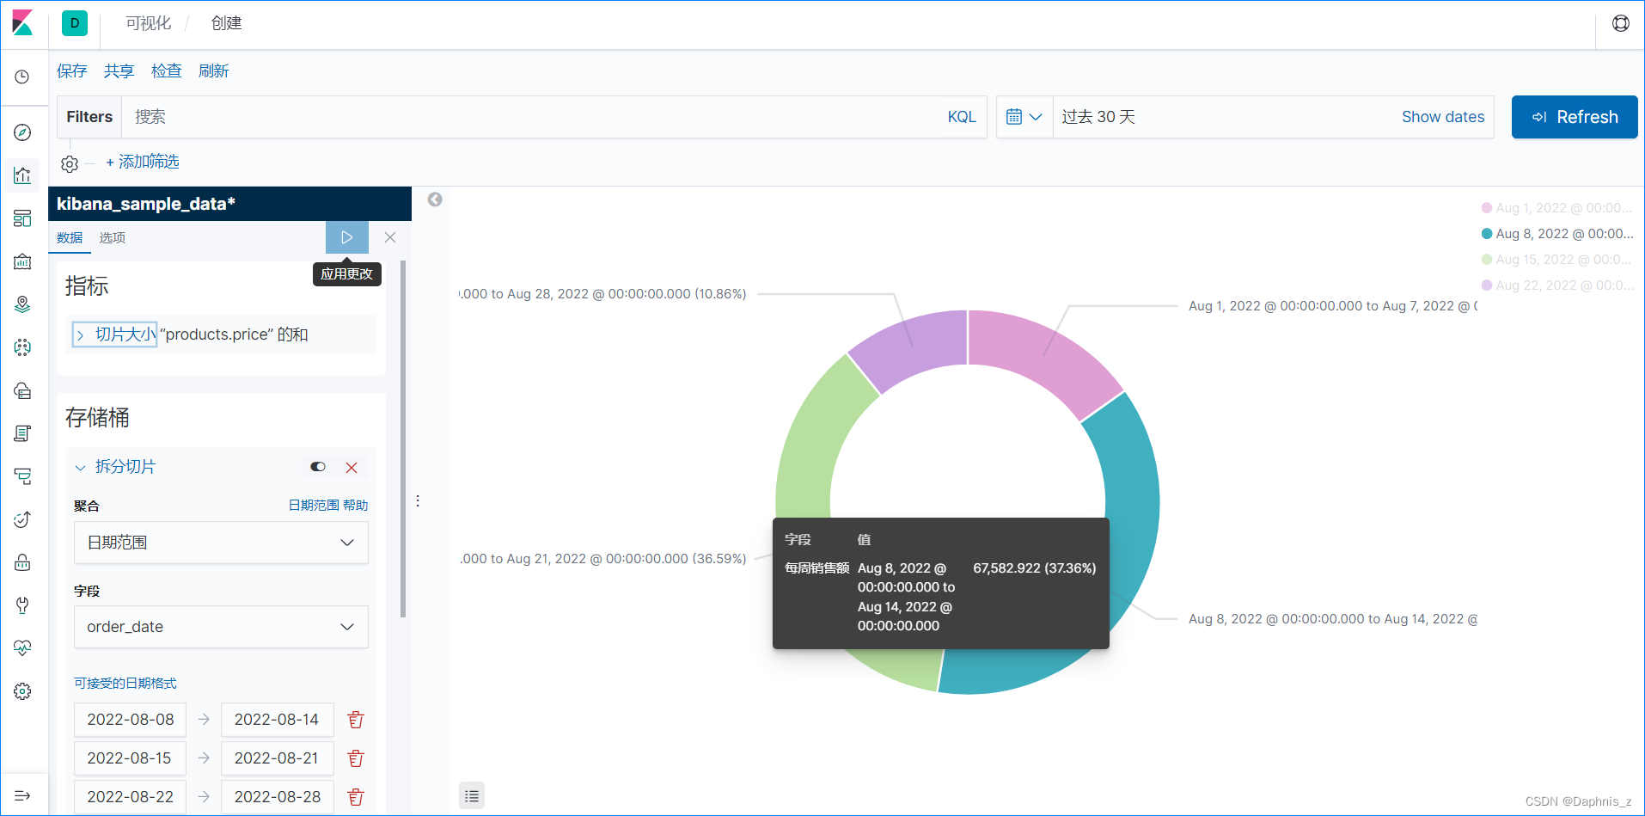Click the 搜索 query input field

533,117
